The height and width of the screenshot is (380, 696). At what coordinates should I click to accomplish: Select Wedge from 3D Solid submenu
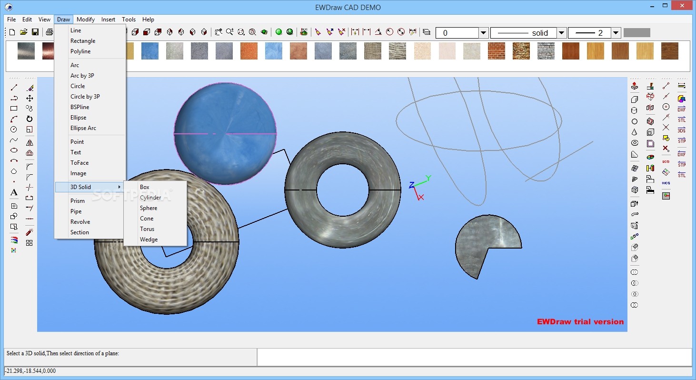(149, 240)
